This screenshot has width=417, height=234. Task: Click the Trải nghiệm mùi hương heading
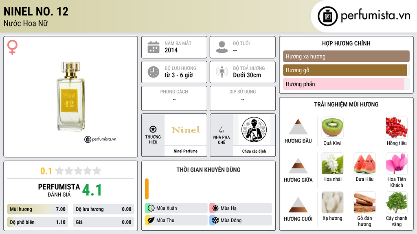[346, 104]
